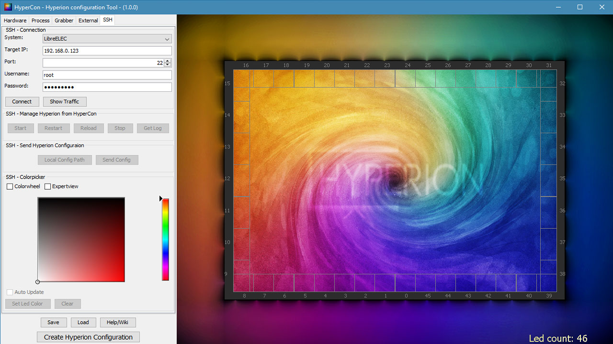The width and height of the screenshot is (613, 344).
Task: Click the hue slider black arrow marker
Action: (161, 198)
